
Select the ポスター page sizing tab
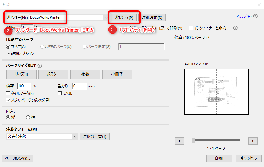coord(53,74)
